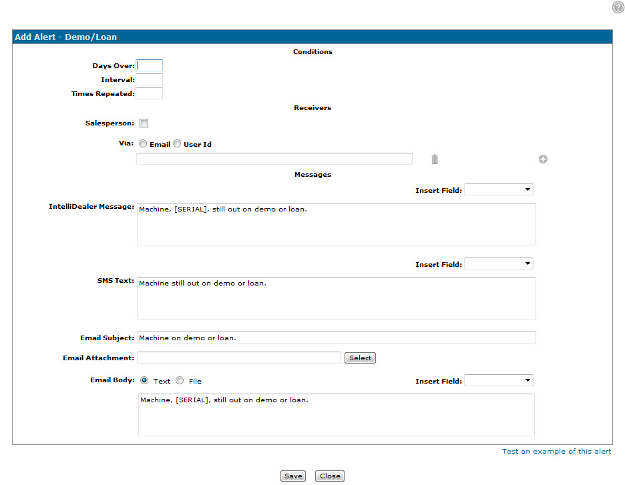625x485 pixels.
Task: Click the Email Subject field
Action: pos(337,338)
